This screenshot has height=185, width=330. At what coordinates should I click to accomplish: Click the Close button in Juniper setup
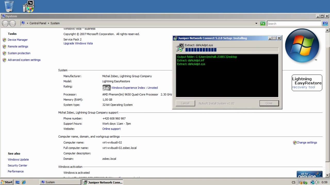[x=269, y=103]
